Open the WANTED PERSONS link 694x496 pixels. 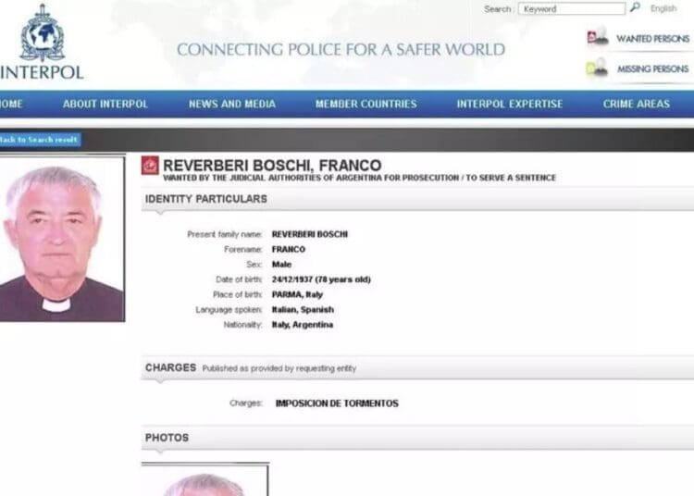652,39
